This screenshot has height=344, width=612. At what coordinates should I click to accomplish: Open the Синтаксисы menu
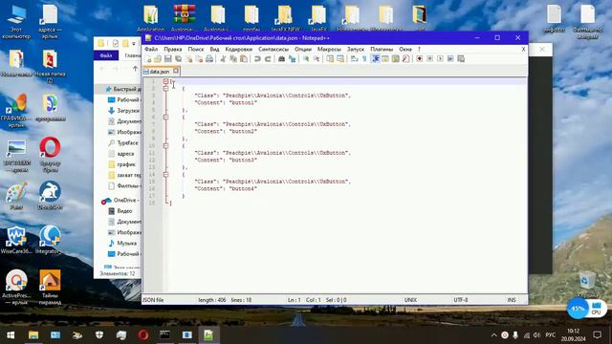[x=273, y=49]
